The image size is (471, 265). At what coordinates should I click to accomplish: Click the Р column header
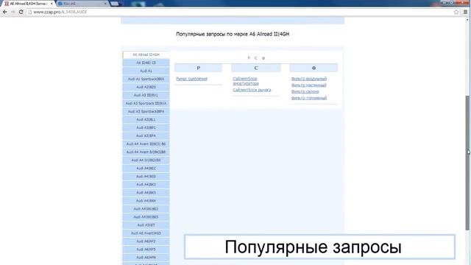198,68
